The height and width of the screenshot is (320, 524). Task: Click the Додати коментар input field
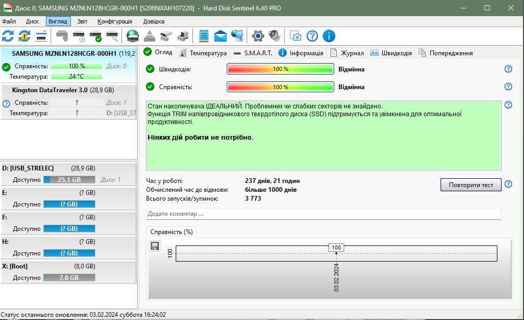(x=323, y=214)
